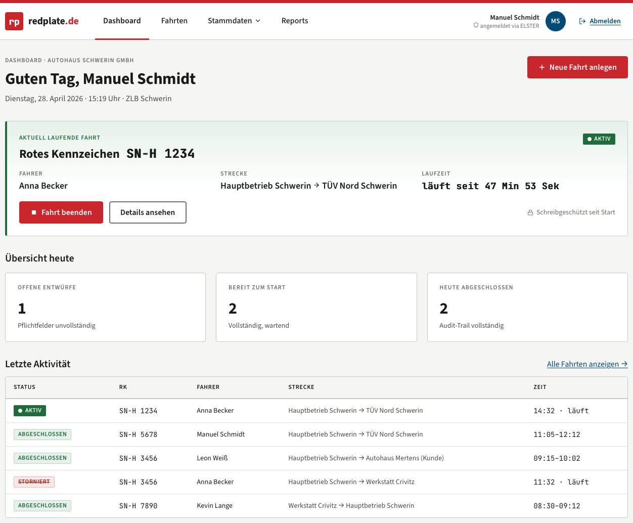The image size is (633, 523).
Task: Click plate SN-H 7890 in the table
Action: [x=138, y=506]
